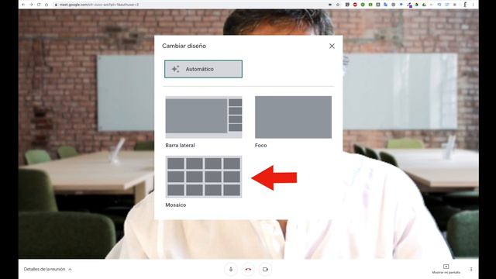The height and width of the screenshot is (279, 496).
Task: Click the camera indicator icon in address bar
Action: click(x=330, y=5)
